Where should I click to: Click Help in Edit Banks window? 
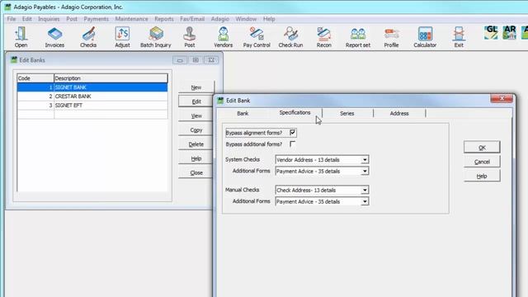(x=196, y=158)
